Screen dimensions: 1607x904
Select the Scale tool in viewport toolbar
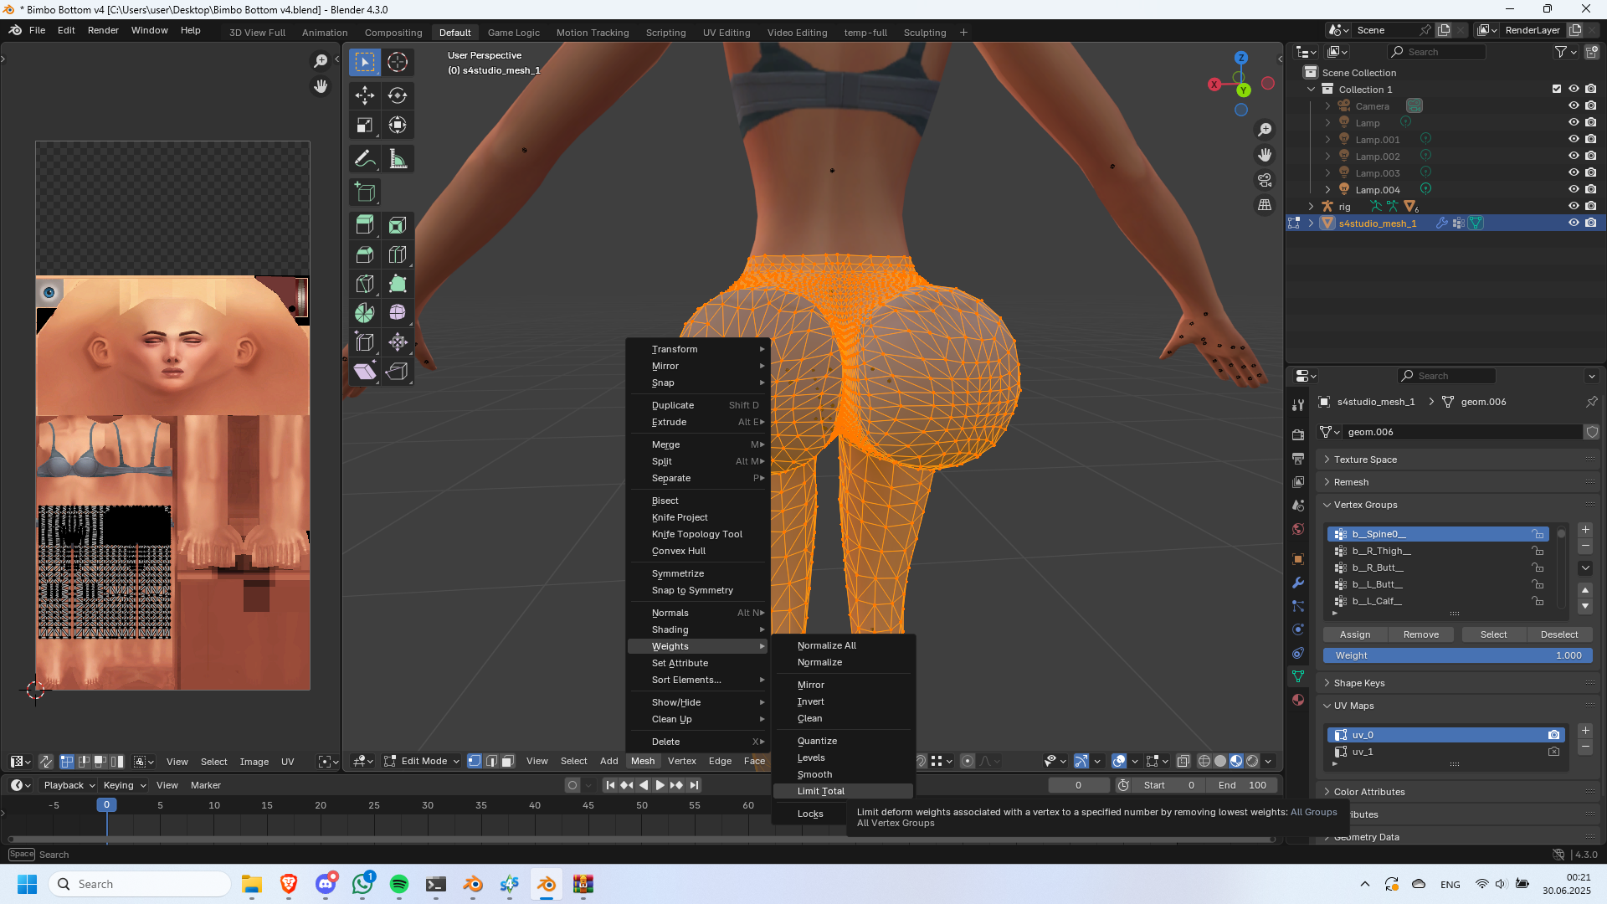pos(365,126)
